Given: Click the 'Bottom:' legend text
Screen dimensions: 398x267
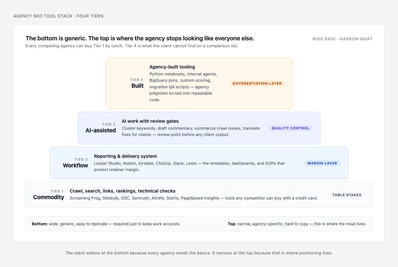Looking at the screenshot, I should 106,224.
